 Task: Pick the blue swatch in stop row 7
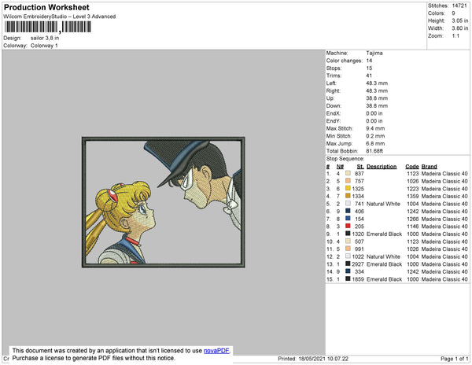pos(348,219)
